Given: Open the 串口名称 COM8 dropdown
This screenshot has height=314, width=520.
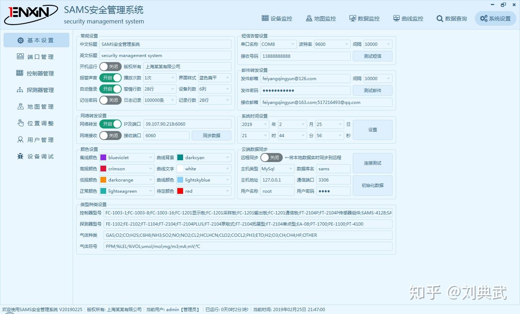Looking at the screenshot, I should point(278,44).
